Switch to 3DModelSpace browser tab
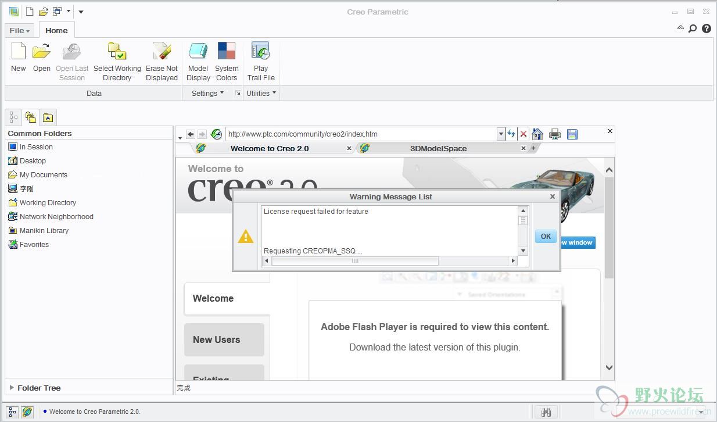 (439, 149)
